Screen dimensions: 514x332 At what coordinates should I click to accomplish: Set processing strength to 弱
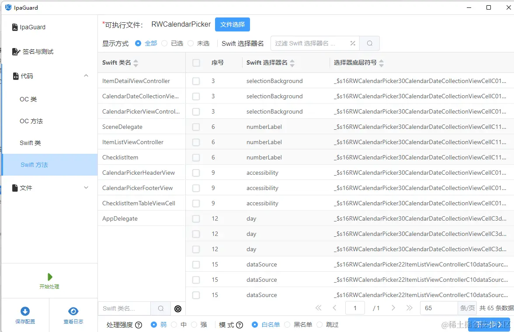click(154, 325)
